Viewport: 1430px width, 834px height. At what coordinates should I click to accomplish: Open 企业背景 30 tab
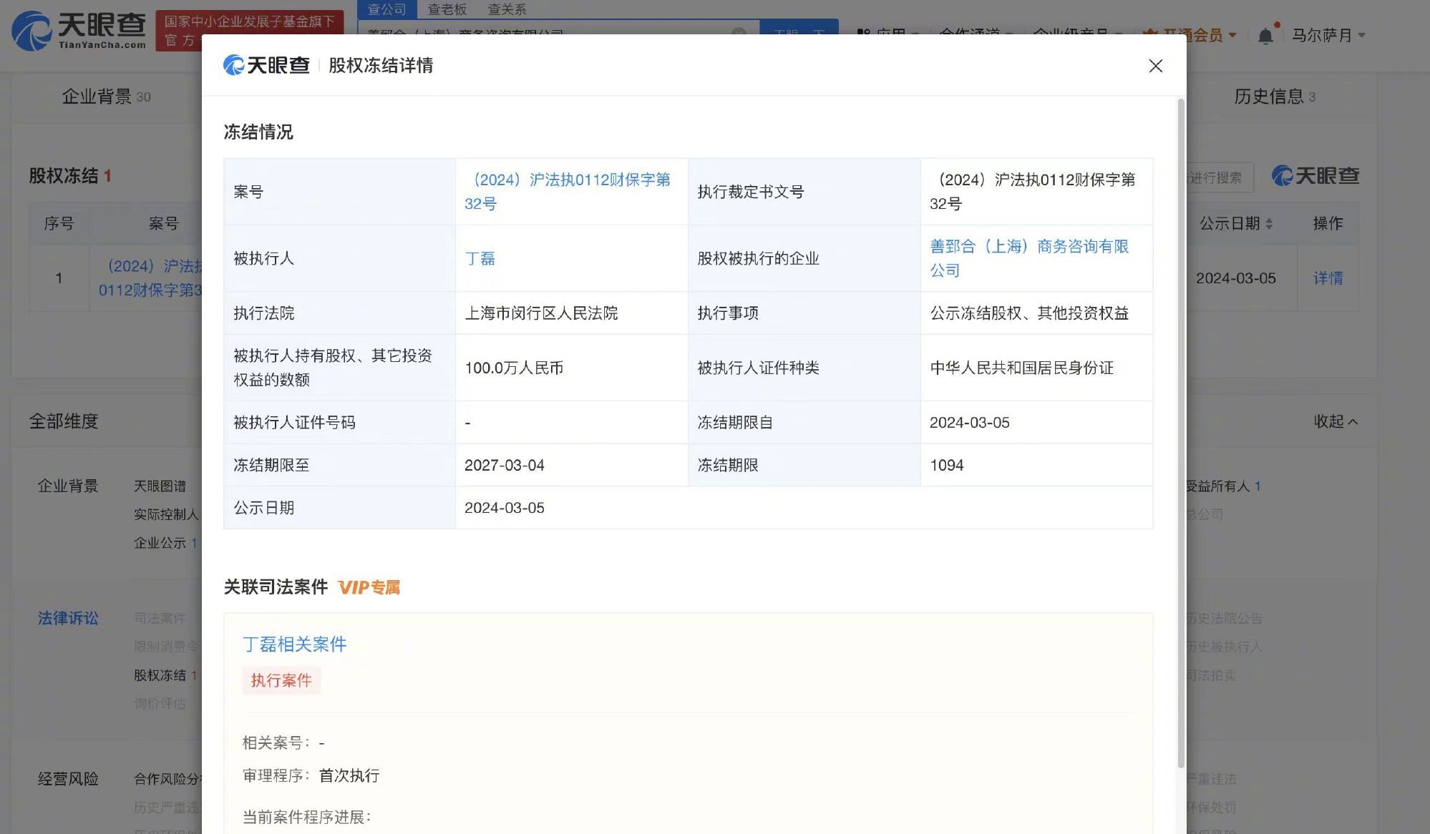point(106,97)
